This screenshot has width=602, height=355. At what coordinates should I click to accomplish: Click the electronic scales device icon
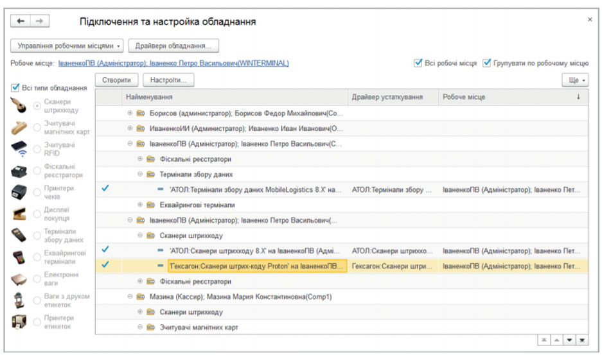(19, 279)
